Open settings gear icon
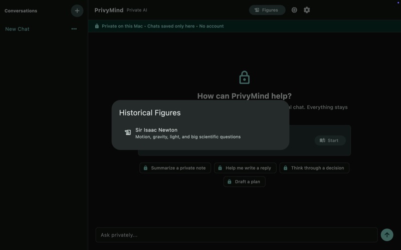Screen dimensions: 401x250 pyautogui.click(x=307, y=10)
